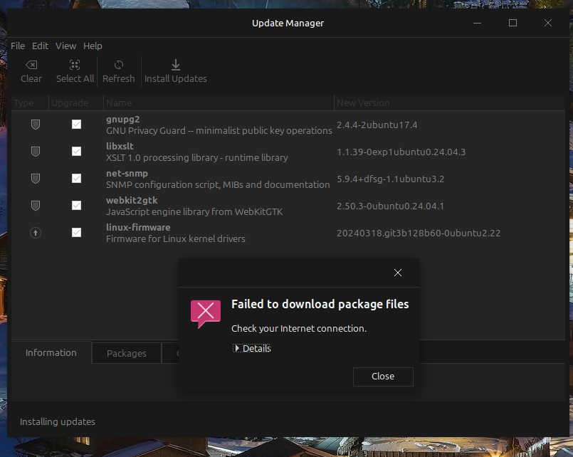Click version 2.4.4-2ubuntu17.4
Screen dimensions: 573x457
[x=377, y=125]
